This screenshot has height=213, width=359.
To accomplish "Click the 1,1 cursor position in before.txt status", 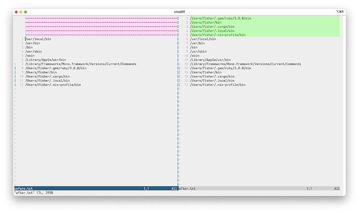I will 147,189.
